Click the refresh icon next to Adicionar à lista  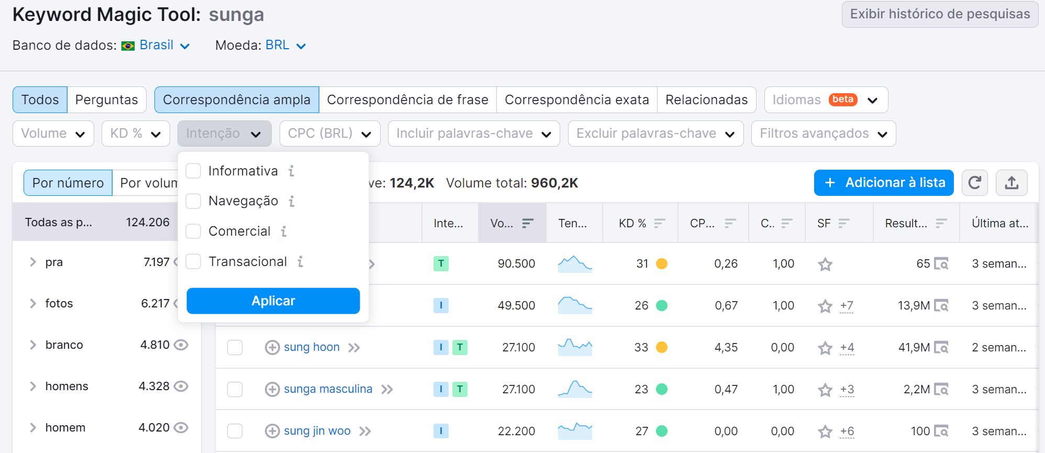click(x=974, y=183)
